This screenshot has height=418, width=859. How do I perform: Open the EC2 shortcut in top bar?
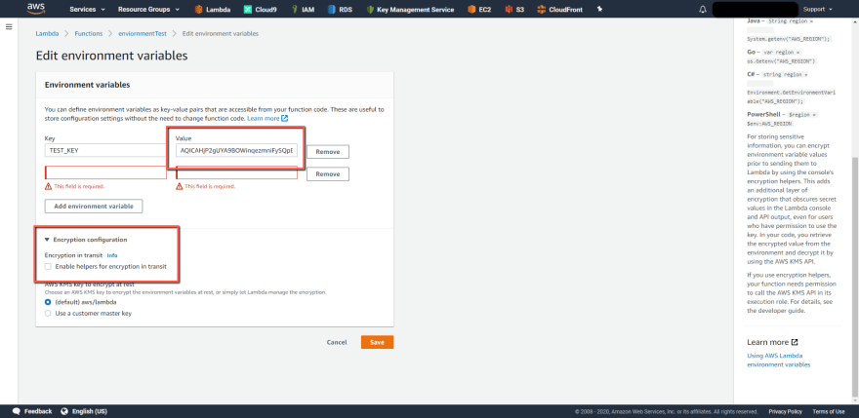pyautogui.click(x=479, y=10)
